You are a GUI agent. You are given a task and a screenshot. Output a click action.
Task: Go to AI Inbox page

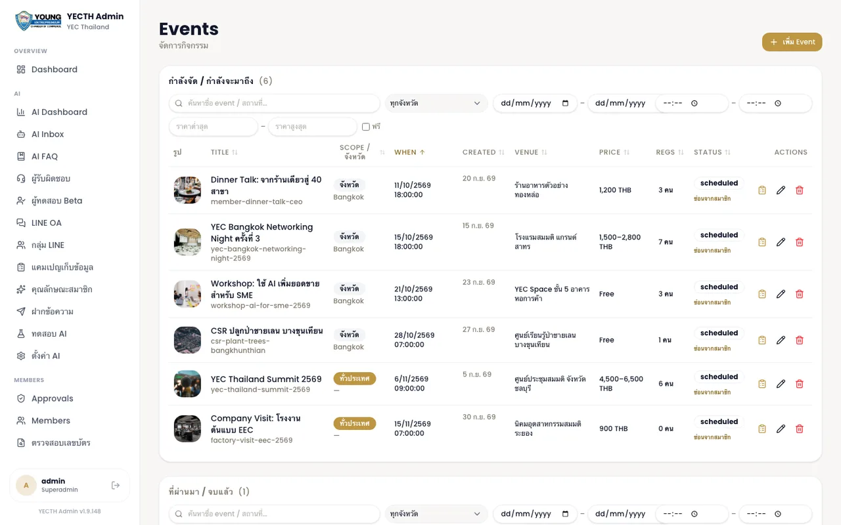(70, 134)
